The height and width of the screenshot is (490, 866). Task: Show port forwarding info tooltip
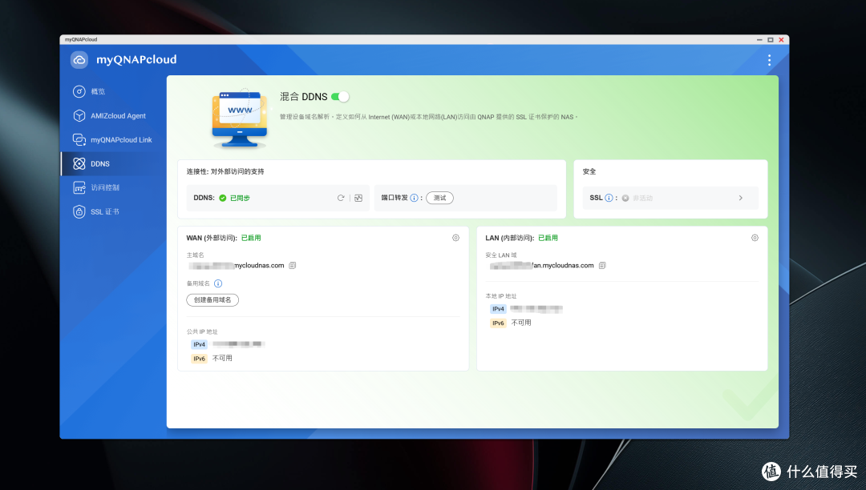[415, 198]
